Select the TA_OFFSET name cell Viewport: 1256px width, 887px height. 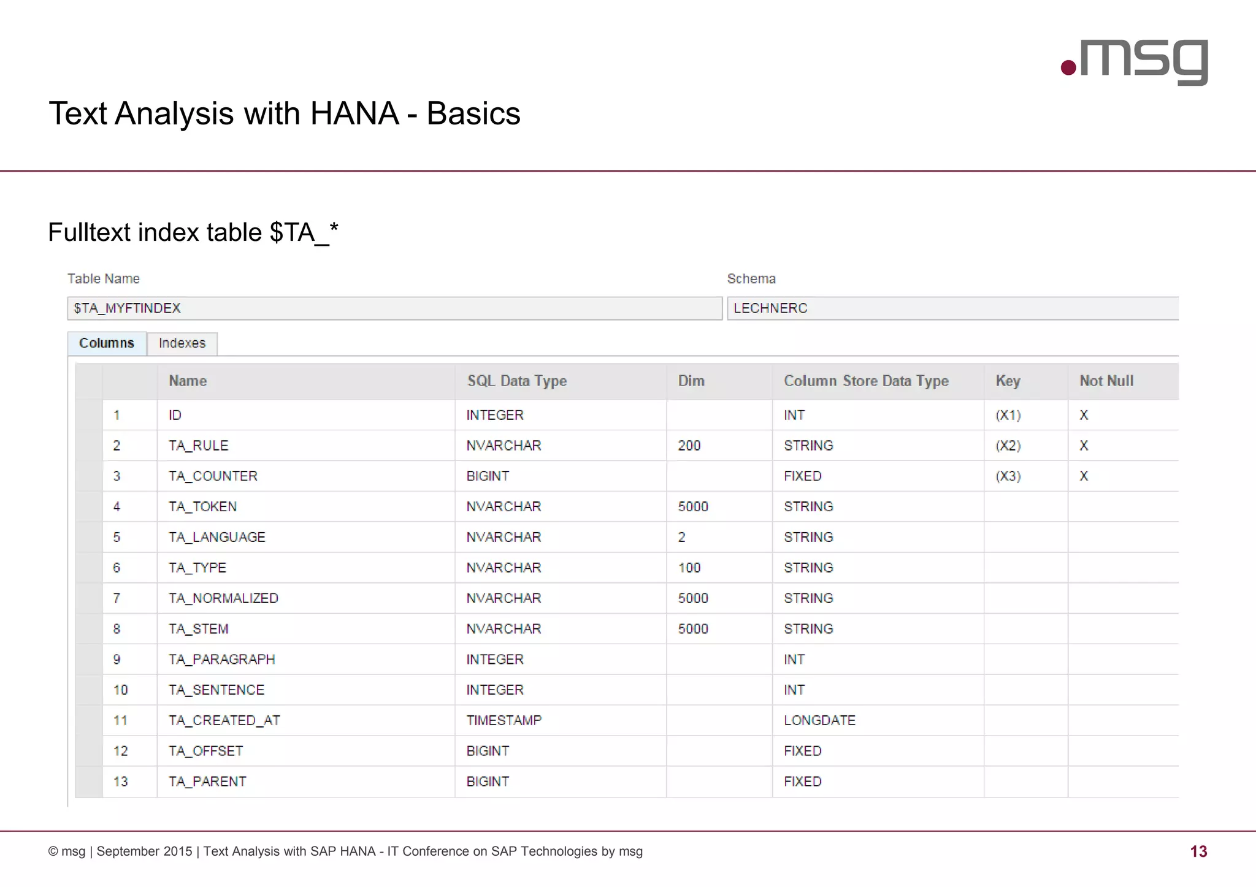pos(306,751)
